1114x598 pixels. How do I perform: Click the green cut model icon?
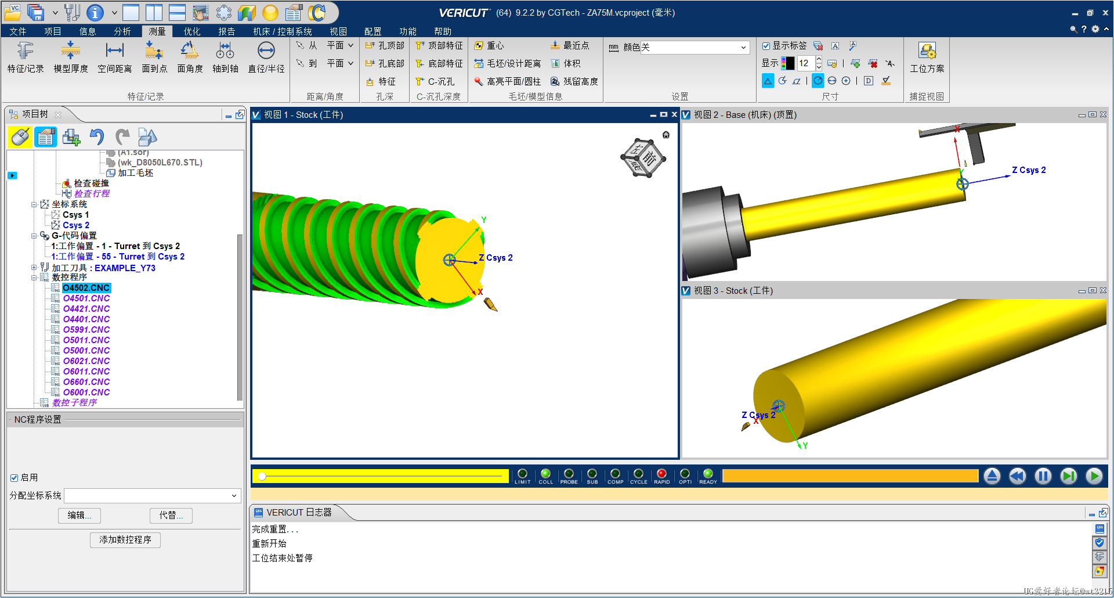pos(247,12)
